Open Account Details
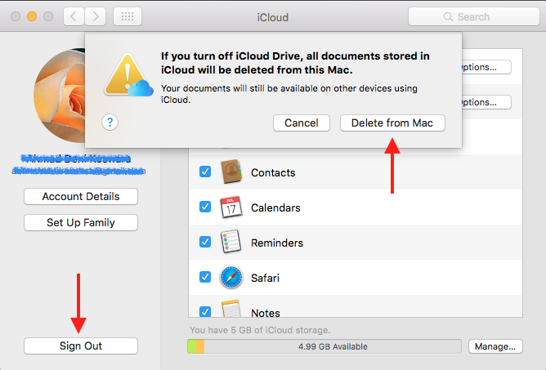The image size is (546, 370). point(81,197)
